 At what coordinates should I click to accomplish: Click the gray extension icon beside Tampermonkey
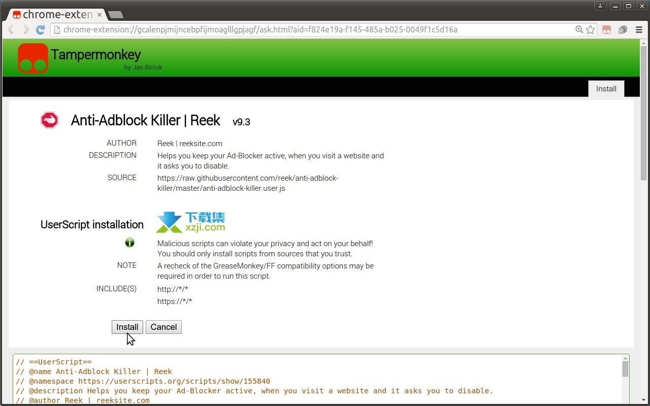click(623, 30)
